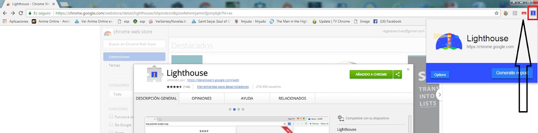Open a new browser tab

click(64, 4)
